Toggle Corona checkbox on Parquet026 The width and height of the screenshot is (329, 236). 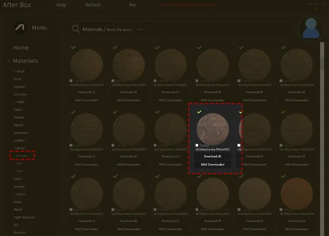(x=113, y=145)
